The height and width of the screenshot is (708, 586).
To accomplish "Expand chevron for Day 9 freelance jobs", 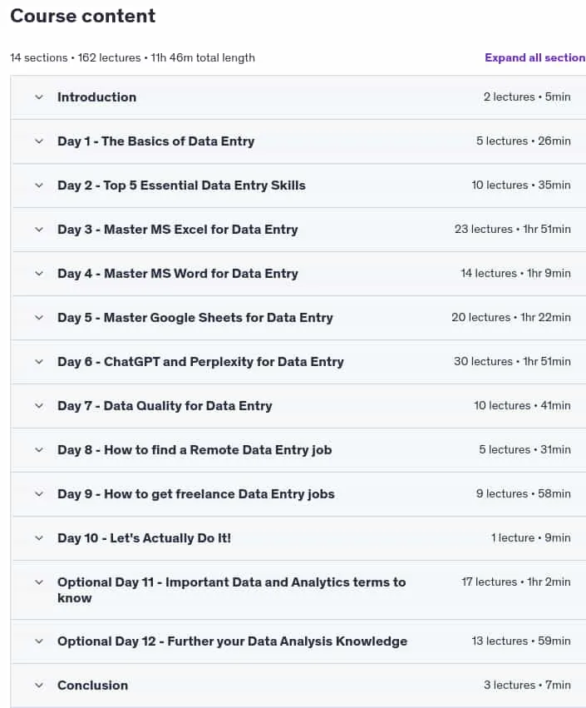I will coord(39,494).
